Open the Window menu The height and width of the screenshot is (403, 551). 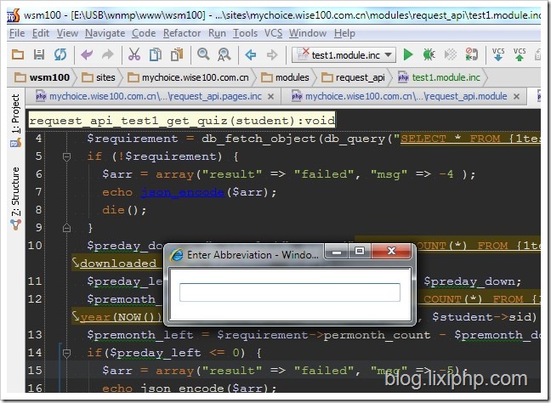308,33
